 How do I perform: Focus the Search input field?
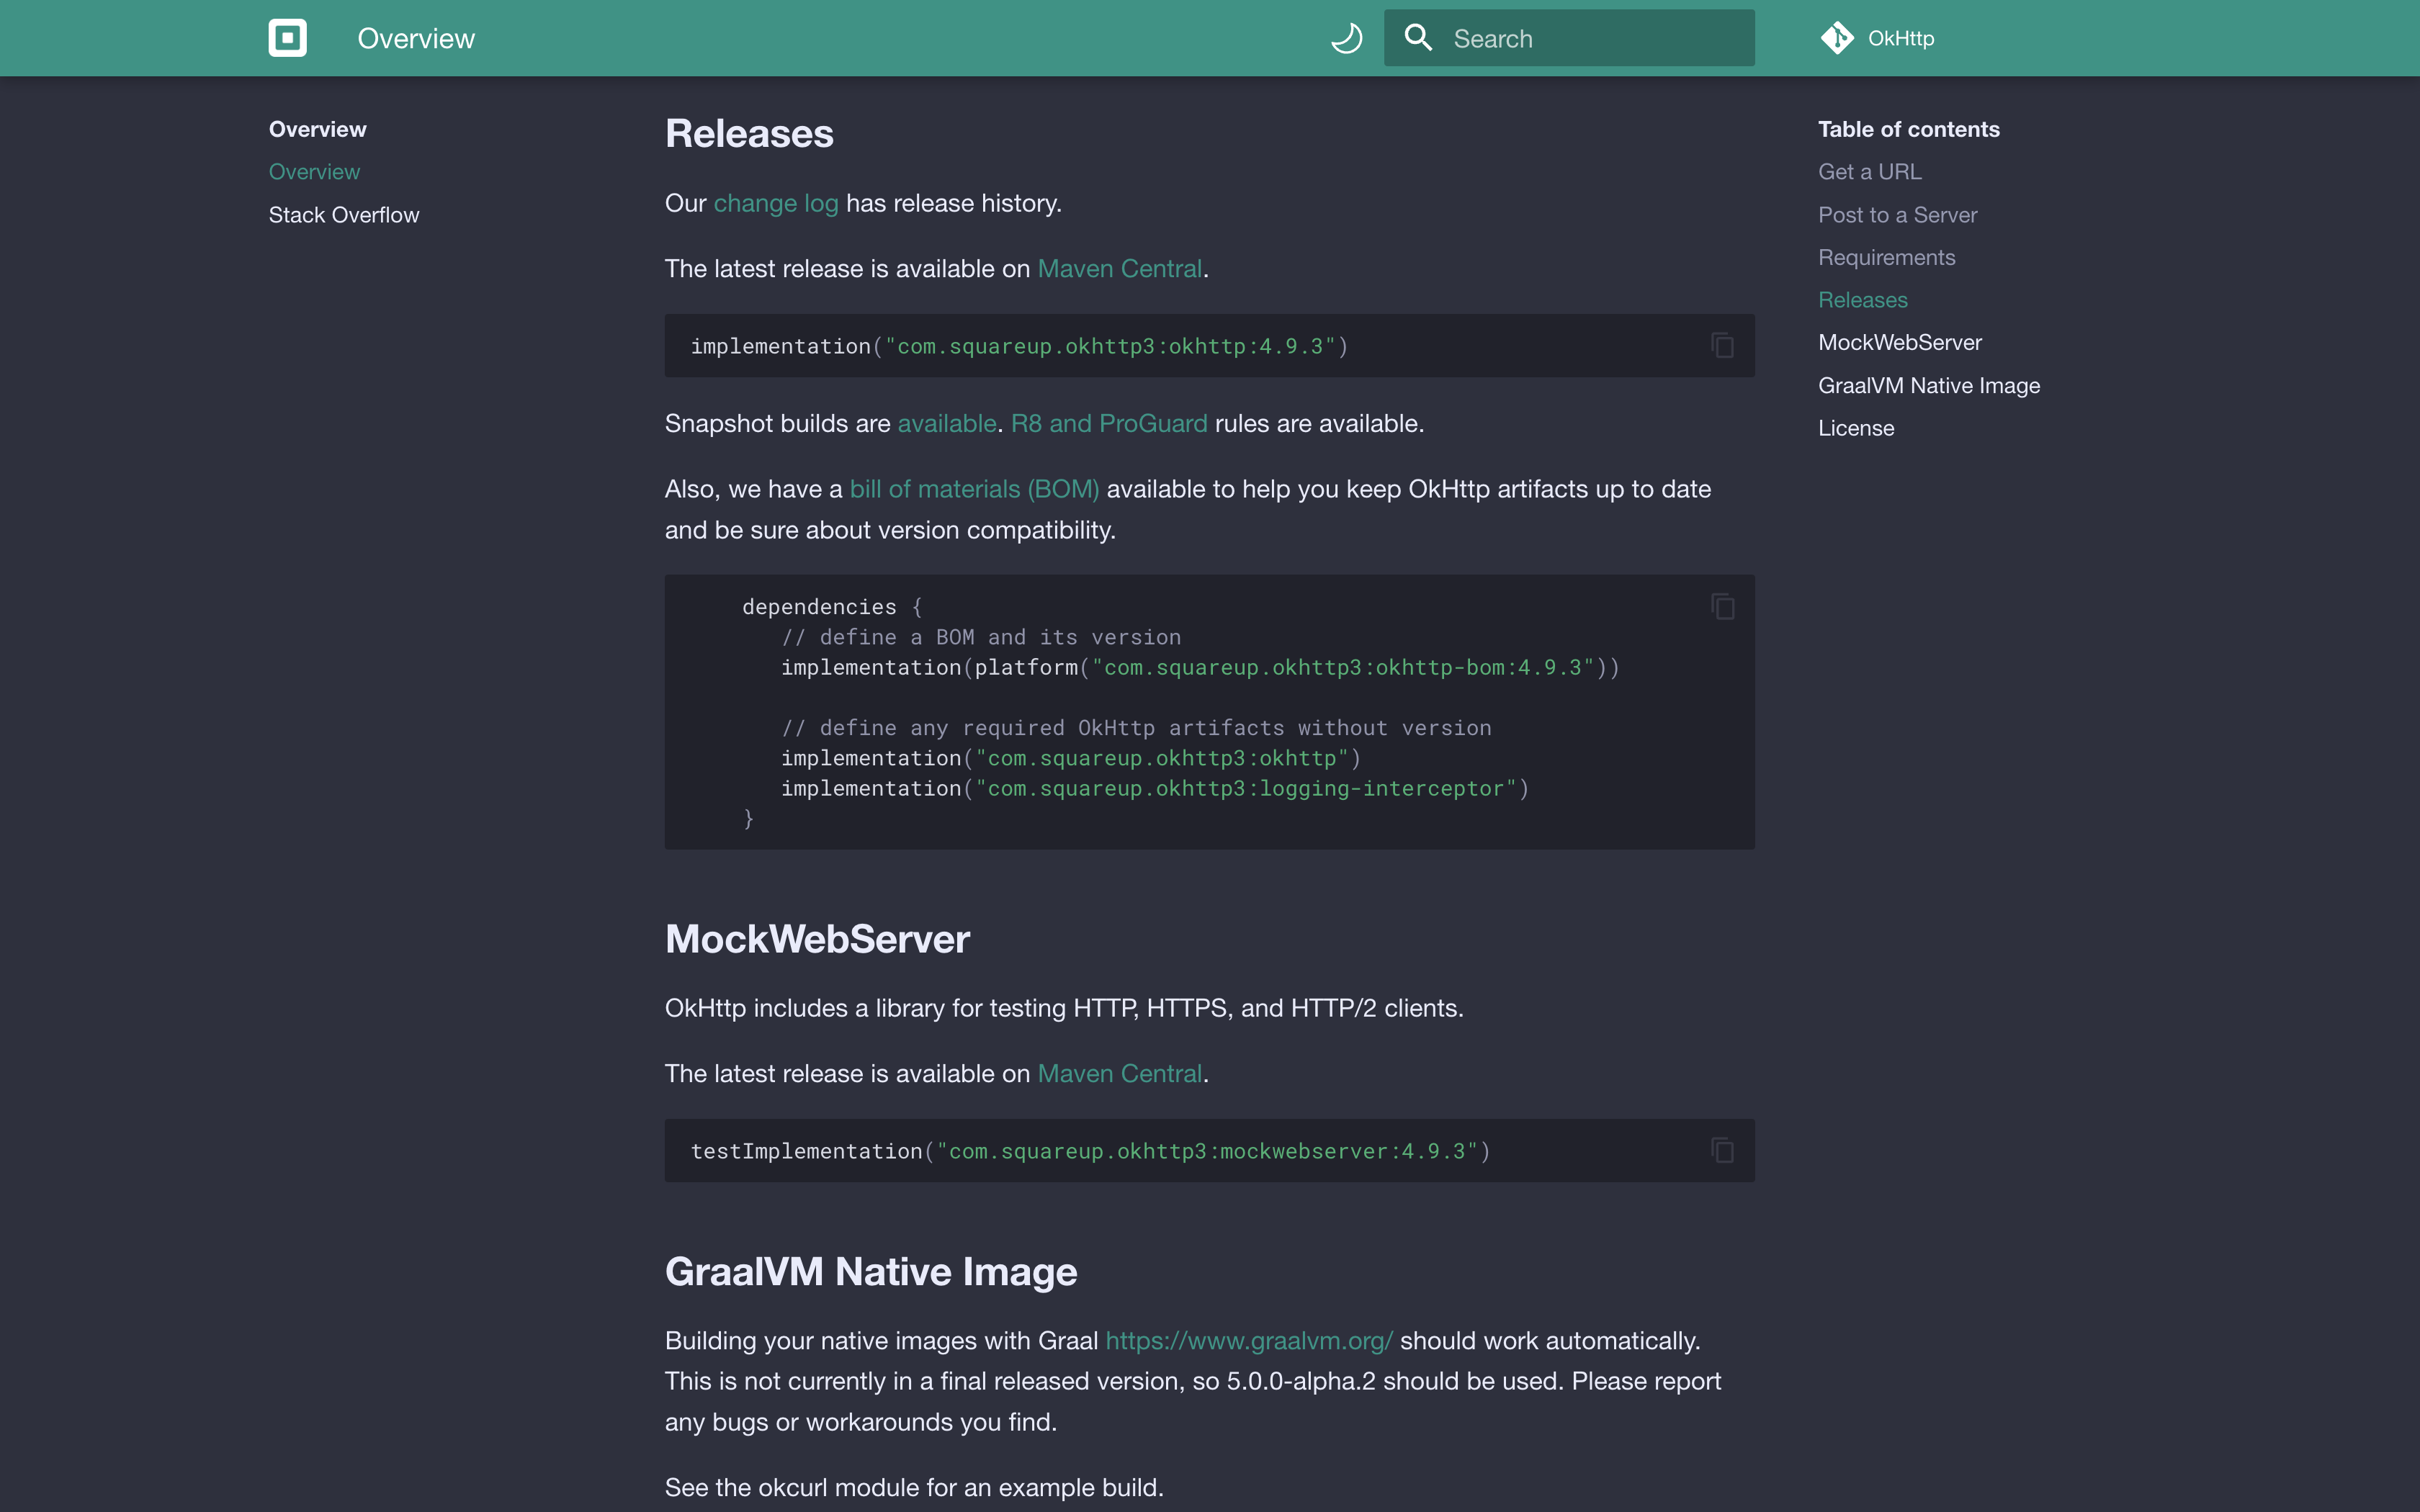[x=1569, y=38]
